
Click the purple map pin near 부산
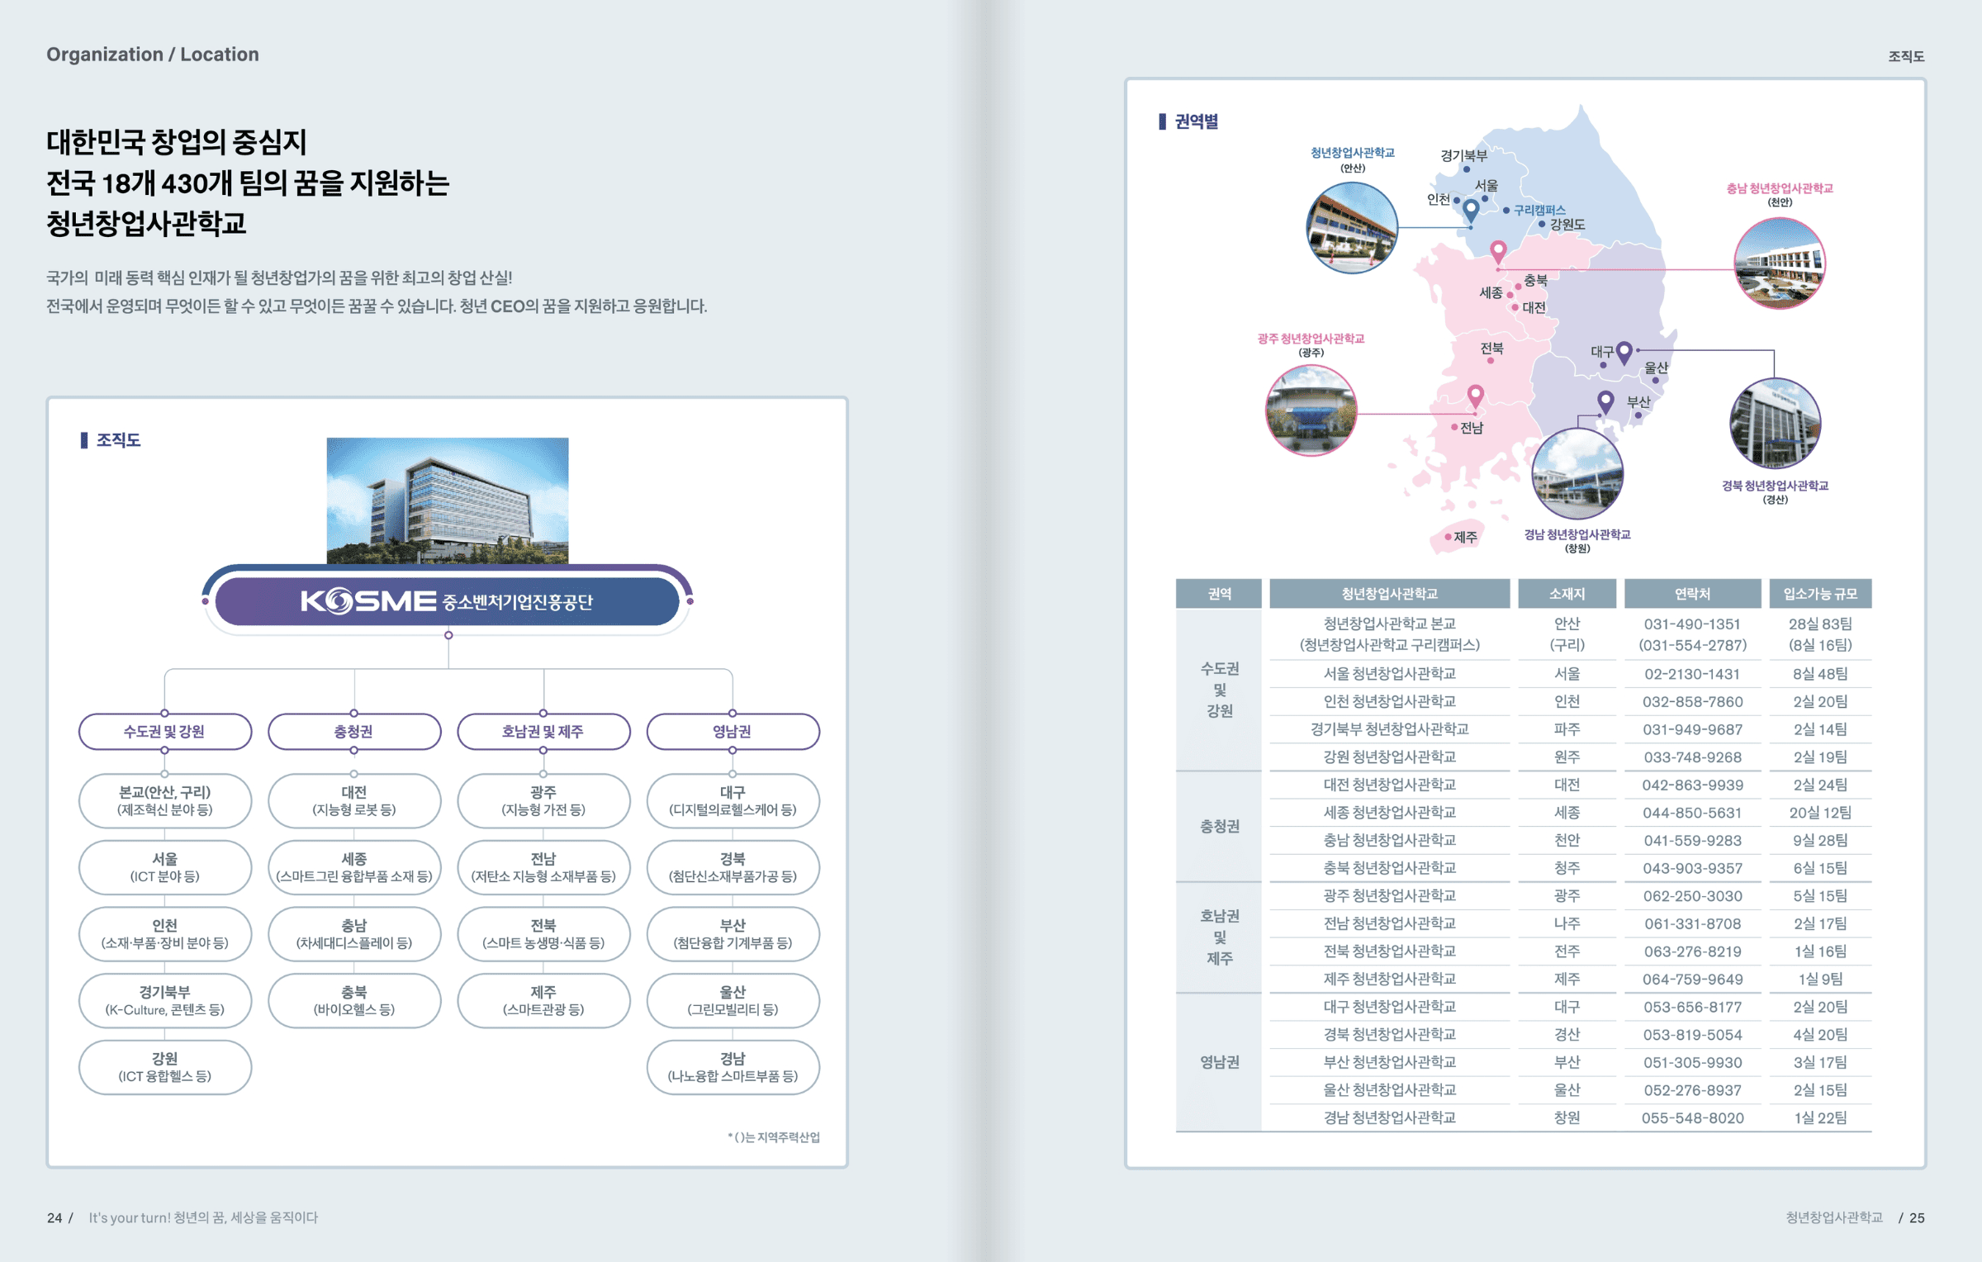pos(1605,401)
